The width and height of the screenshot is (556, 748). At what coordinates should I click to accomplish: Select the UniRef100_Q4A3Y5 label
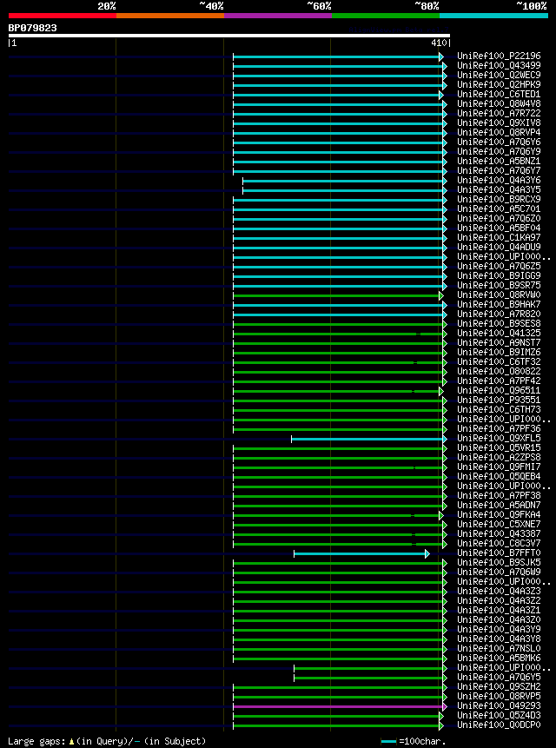tap(499, 190)
